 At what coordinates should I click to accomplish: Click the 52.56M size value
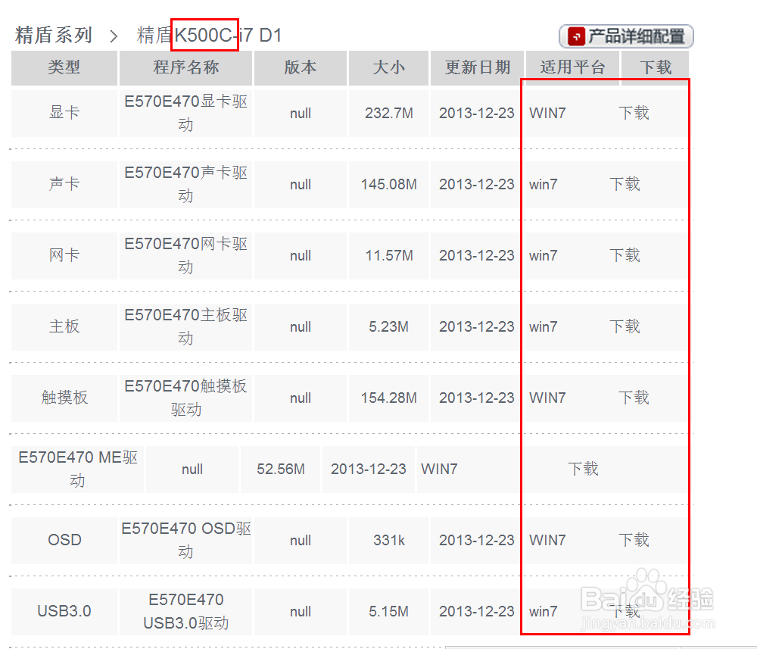click(281, 469)
